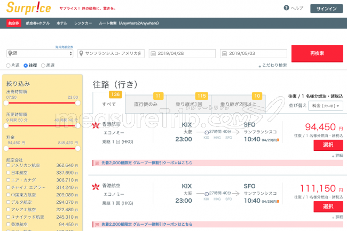Click 選択 for the 111,150 flight
347x231 pixels.
click(x=328, y=206)
